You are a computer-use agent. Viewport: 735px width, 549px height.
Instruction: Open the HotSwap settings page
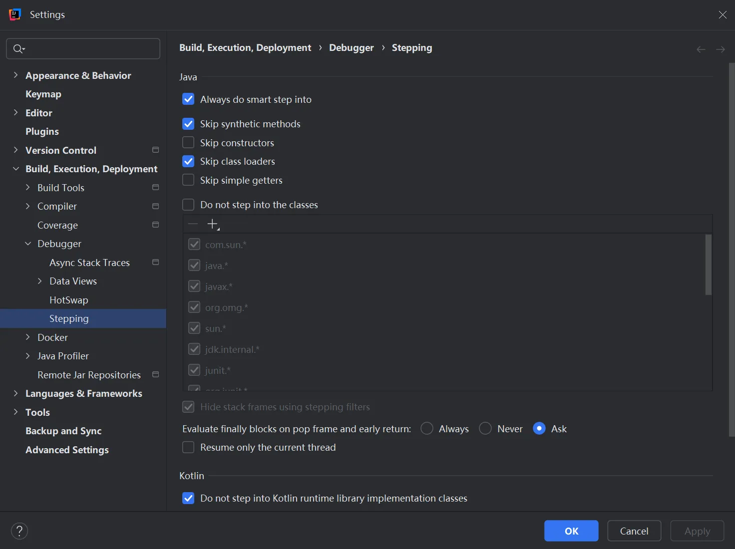[68, 300]
